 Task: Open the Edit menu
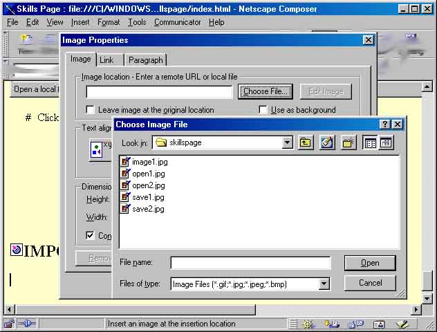click(x=32, y=22)
